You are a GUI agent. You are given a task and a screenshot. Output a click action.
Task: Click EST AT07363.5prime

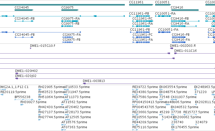point(64,130)
